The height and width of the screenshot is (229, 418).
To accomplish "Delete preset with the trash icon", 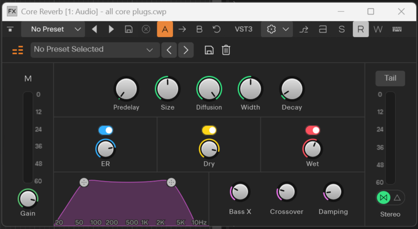I will click(x=226, y=50).
